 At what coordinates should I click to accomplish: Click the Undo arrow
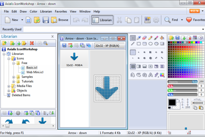click(76, 20)
